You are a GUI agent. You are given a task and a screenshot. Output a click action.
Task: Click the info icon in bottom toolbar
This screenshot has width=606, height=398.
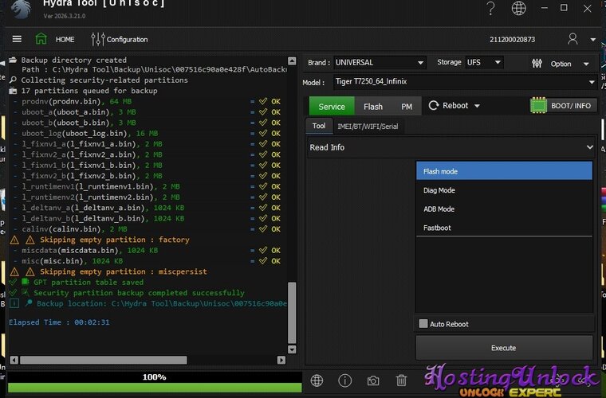(345, 381)
